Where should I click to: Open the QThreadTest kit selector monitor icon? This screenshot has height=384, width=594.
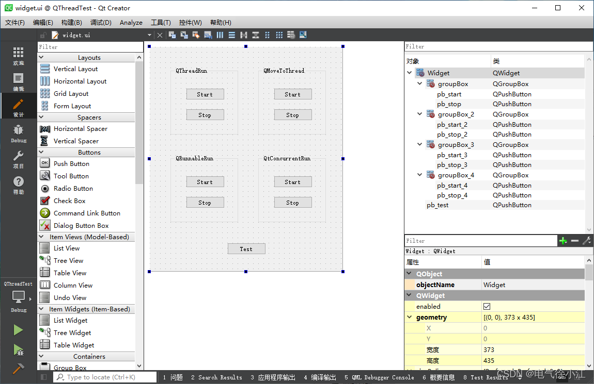[x=18, y=297]
